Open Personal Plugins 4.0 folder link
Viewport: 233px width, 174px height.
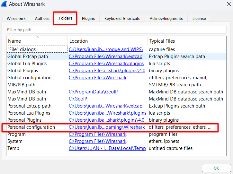click(106, 120)
